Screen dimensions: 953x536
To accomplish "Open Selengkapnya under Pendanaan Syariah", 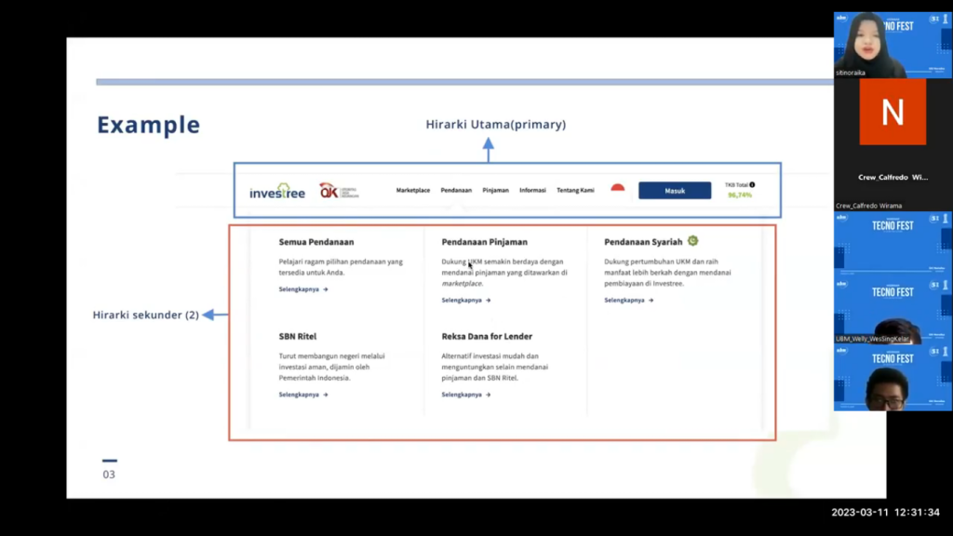I will [628, 301].
